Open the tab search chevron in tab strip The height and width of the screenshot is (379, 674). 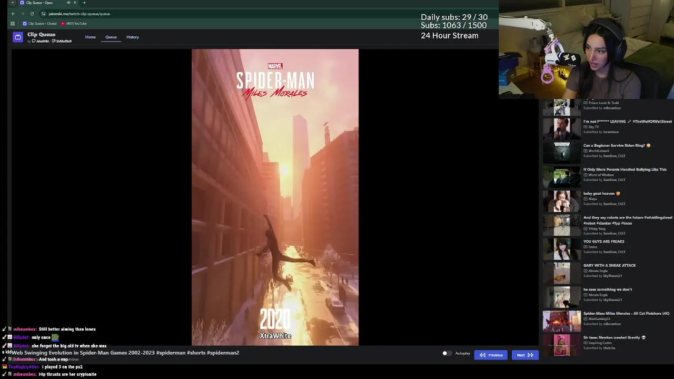click(13, 3)
